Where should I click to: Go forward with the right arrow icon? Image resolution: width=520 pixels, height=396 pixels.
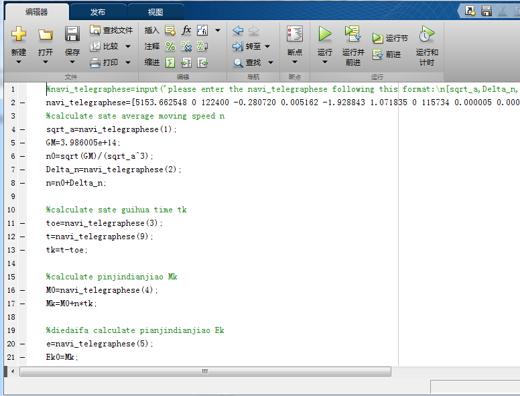[254, 30]
